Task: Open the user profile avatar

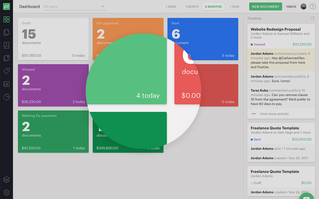Action: pos(303,7)
